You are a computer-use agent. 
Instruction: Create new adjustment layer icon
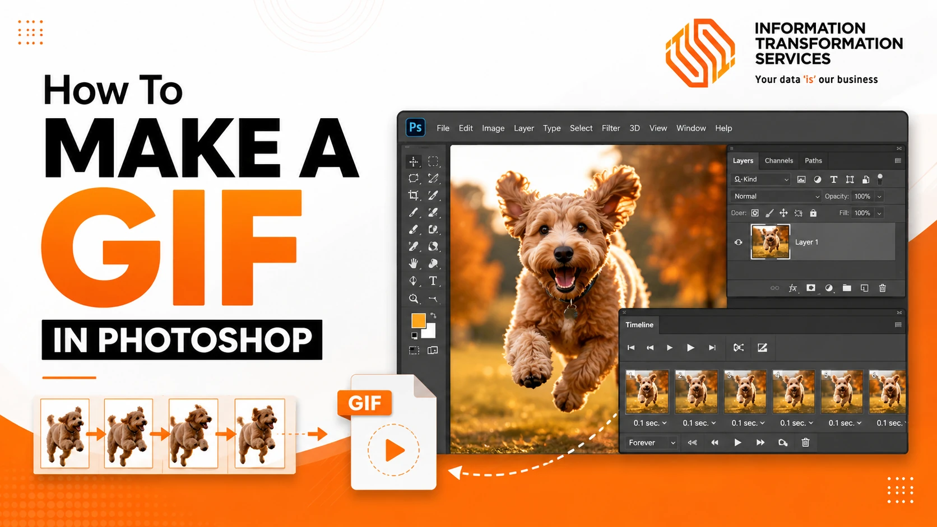coord(829,288)
